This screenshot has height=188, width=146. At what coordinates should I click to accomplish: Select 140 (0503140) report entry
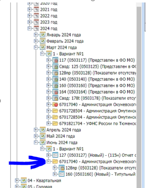(97, 79)
